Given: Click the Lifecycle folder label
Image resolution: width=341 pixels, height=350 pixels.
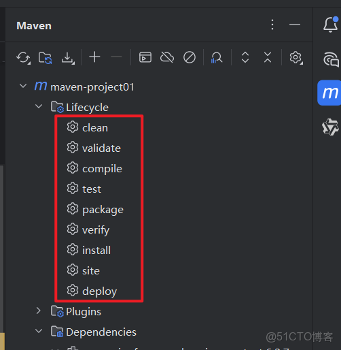Looking at the screenshot, I should pyautogui.click(x=87, y=108).
